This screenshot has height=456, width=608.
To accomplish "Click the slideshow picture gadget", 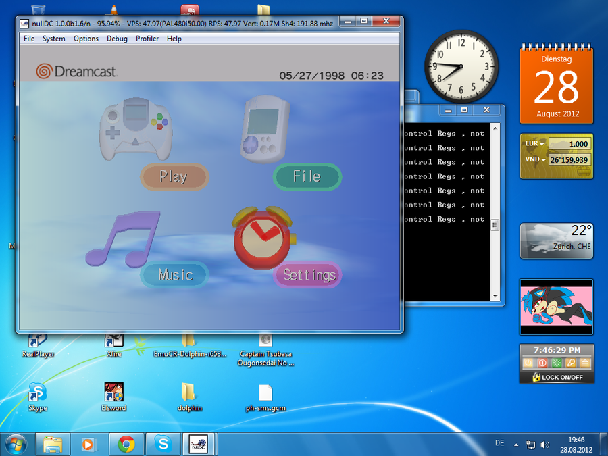I will coord(557,307).
